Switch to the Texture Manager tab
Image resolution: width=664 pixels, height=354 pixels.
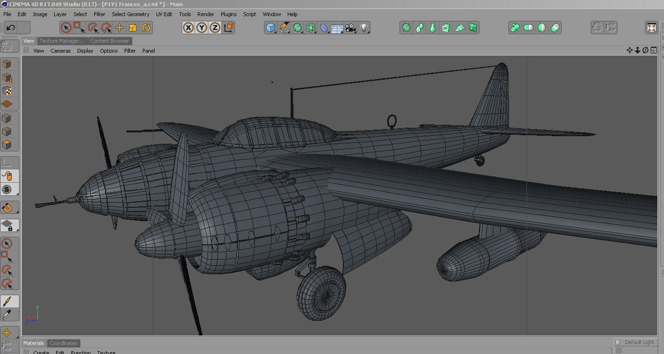tap(62, 41)
